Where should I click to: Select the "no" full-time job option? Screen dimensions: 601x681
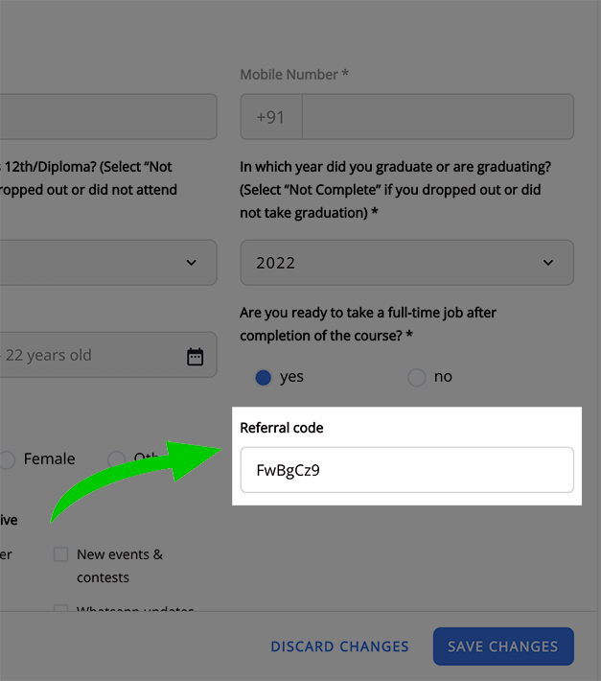(x=416, y=377)
